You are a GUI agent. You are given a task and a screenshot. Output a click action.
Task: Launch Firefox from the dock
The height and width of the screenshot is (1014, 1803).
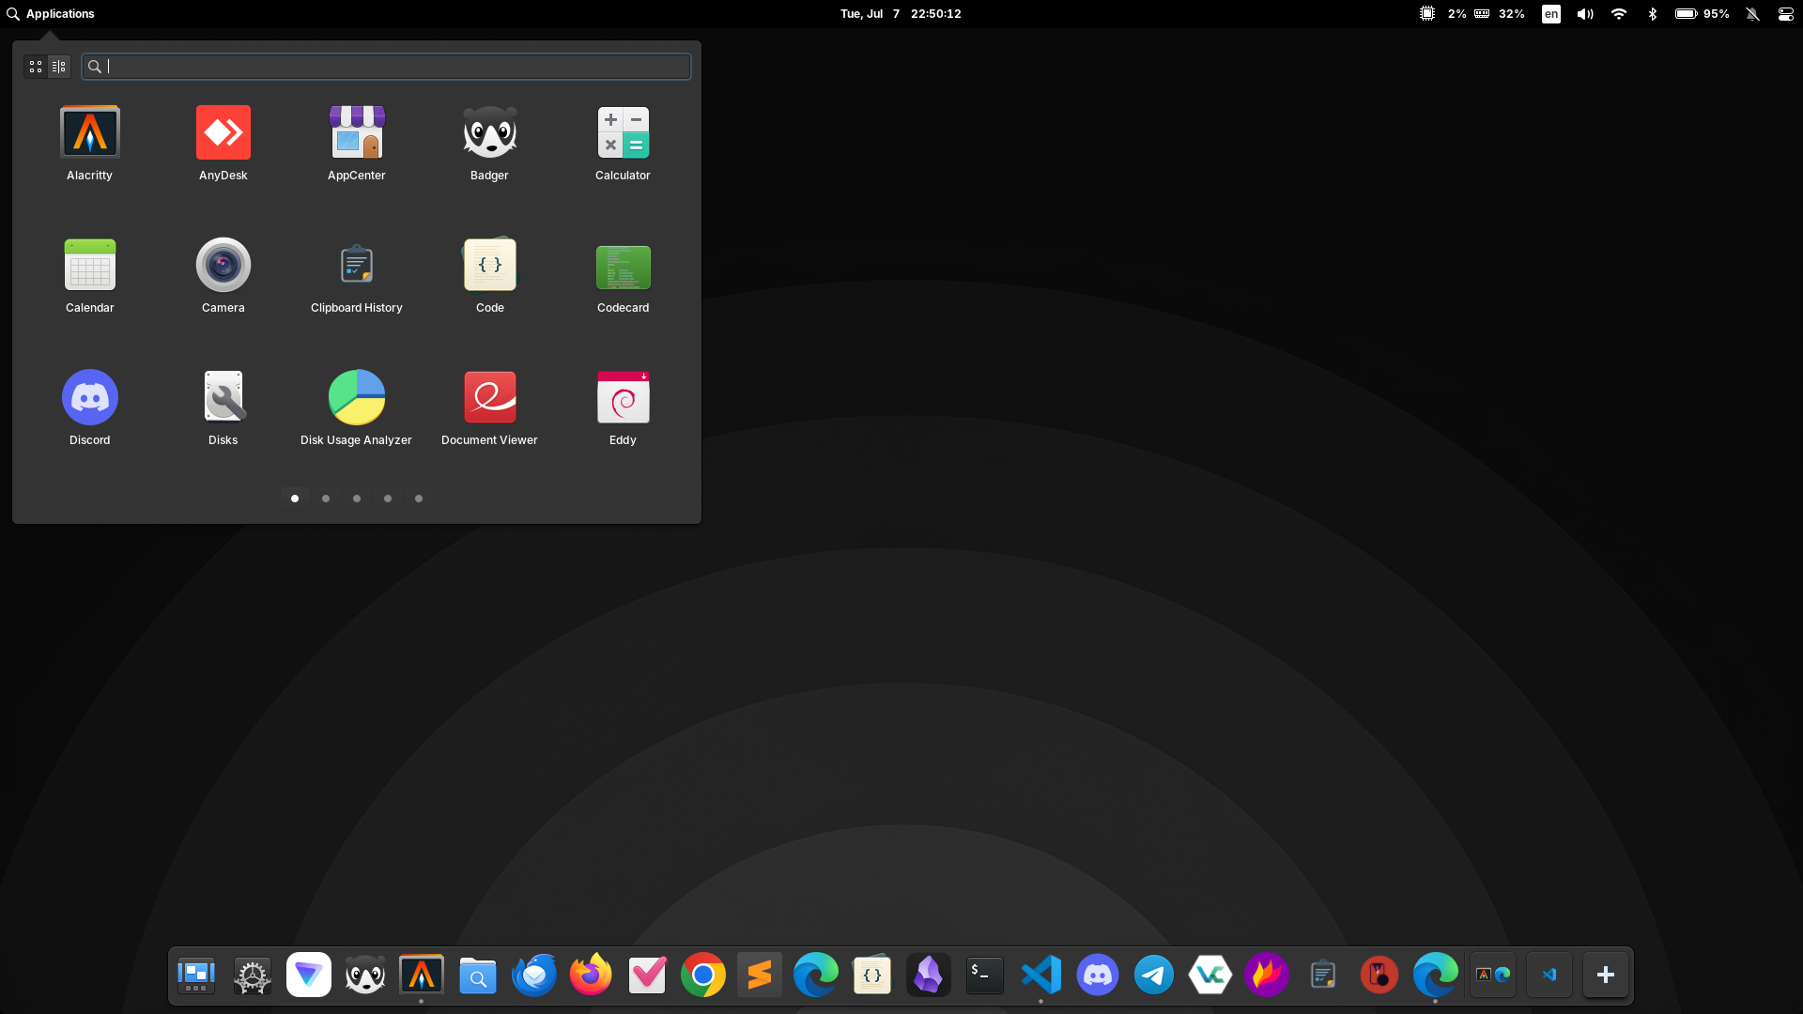pyautogui.click(x=591, y=976)
